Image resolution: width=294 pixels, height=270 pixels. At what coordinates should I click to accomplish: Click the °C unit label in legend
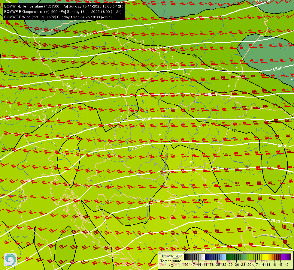point(171,265)
